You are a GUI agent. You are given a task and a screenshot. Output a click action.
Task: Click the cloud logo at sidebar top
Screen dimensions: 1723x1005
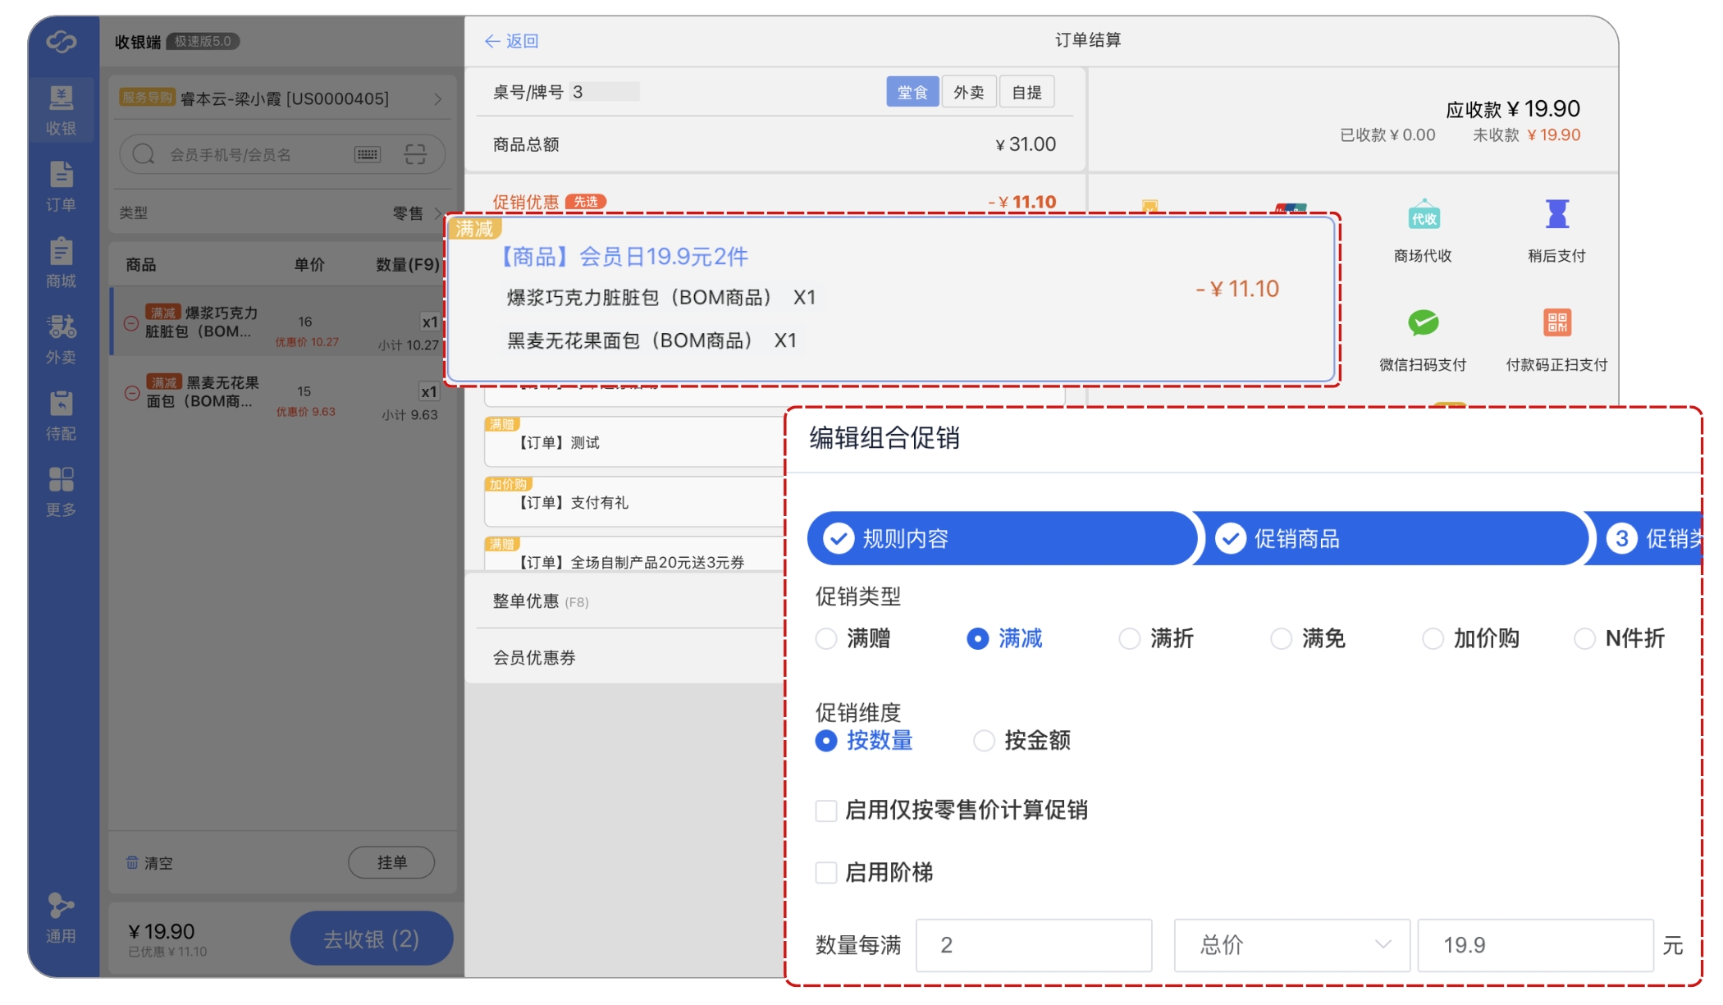tap(62, 41)
